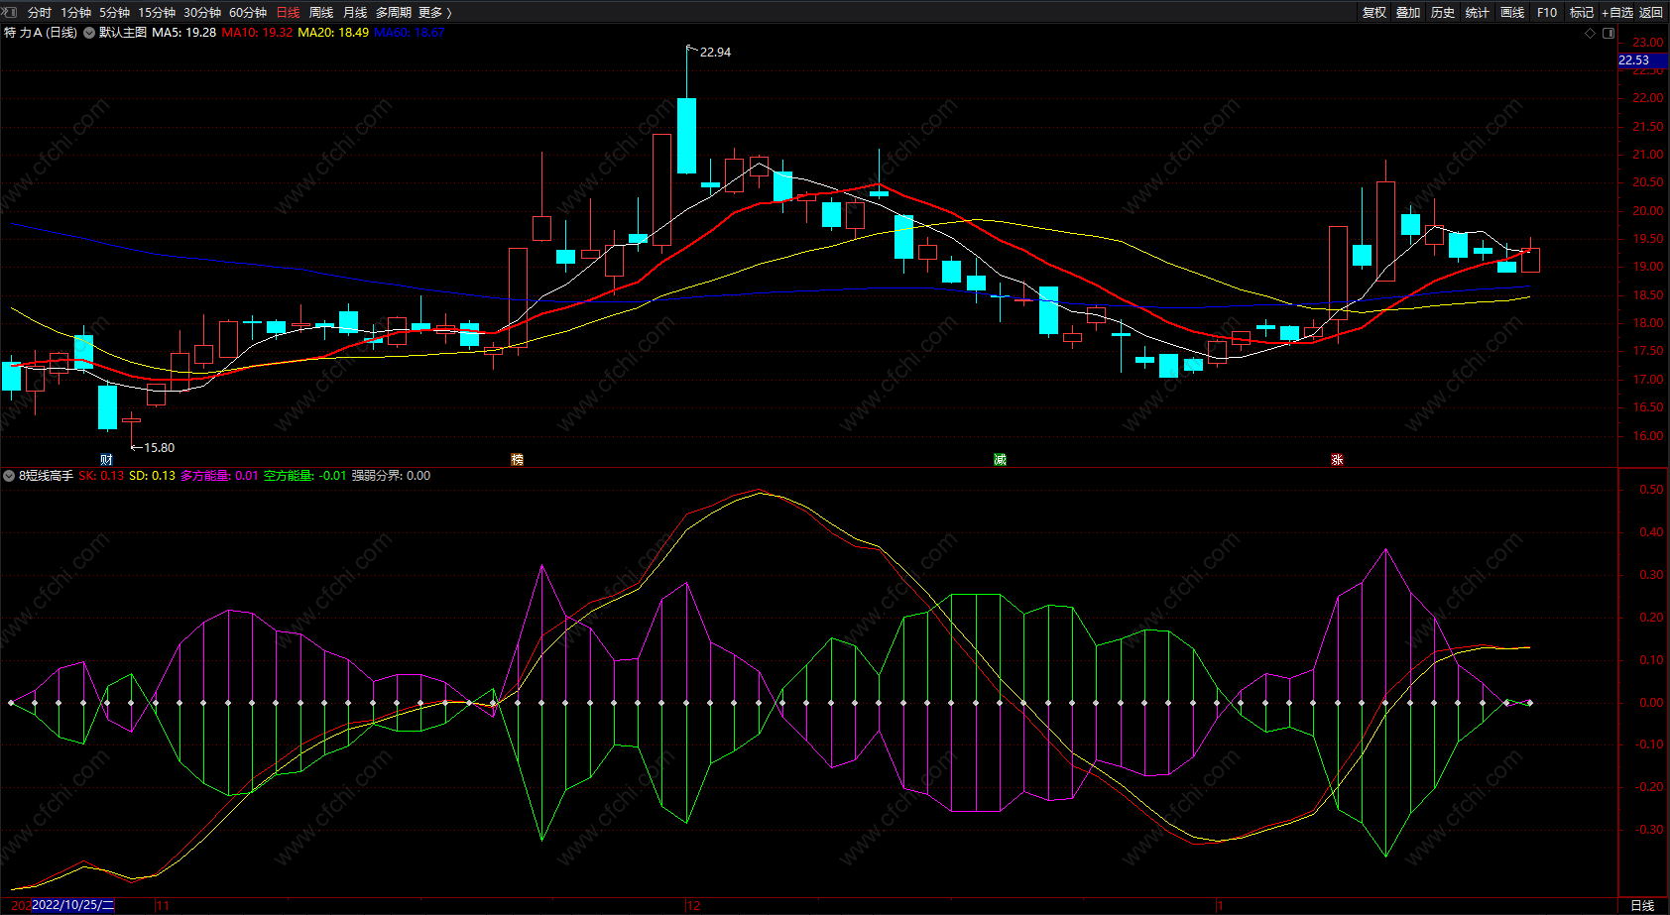Select the 60分钟 period tab
Screen dimensions: 1670x915
pyautogui.click(x=248, y=13)
